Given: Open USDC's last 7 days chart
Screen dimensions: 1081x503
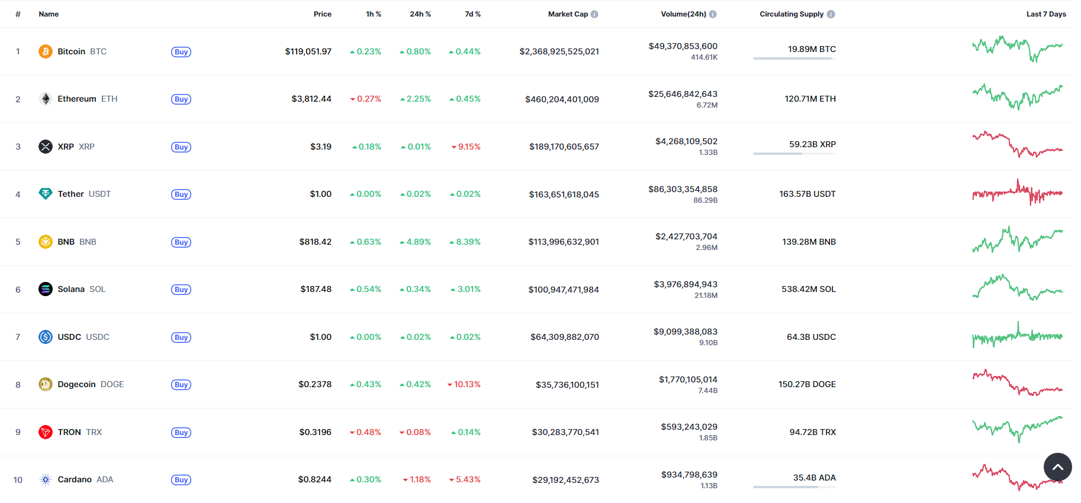Looking at the screenshot, I should click(1018, 335).
